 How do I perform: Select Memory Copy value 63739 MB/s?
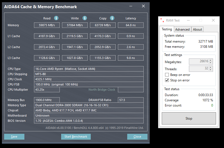(x=103, y=25)
